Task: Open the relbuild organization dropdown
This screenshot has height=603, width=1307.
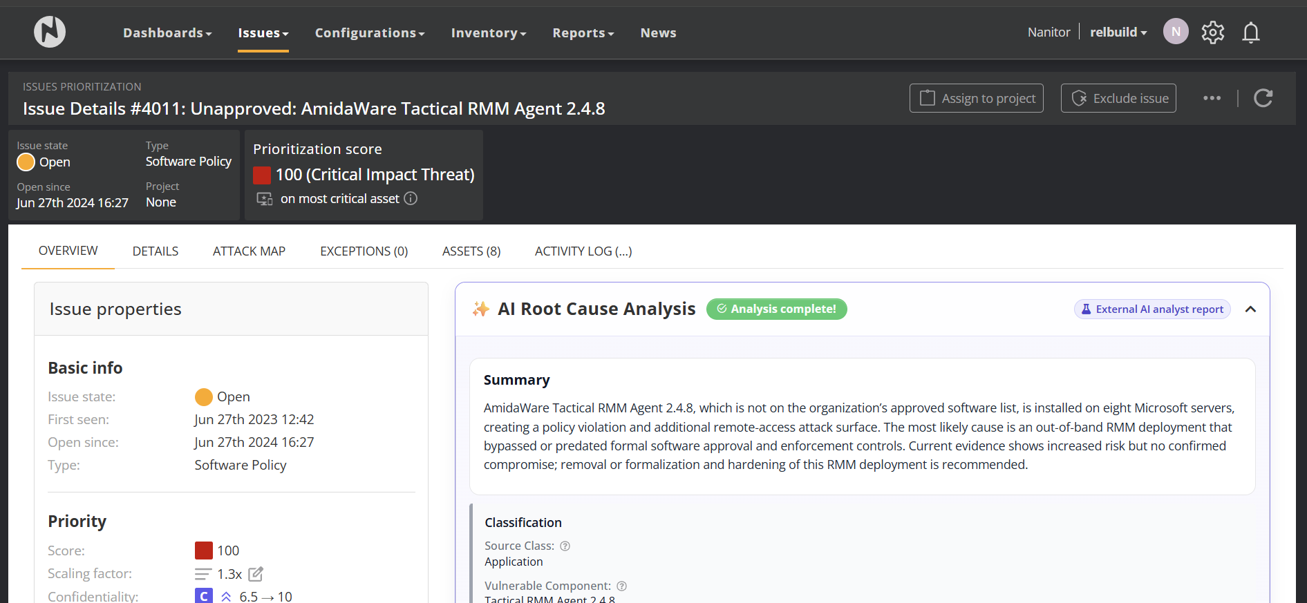Action: (x=1118, y=32)
